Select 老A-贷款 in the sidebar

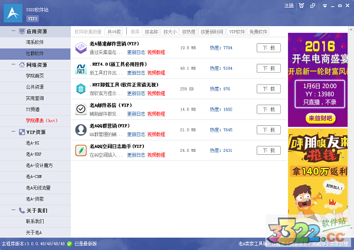tap(35, 199)
